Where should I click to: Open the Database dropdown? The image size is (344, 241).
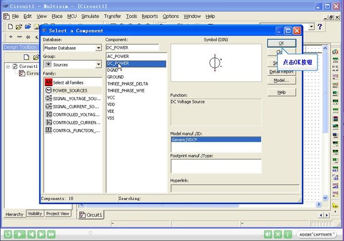99,48
